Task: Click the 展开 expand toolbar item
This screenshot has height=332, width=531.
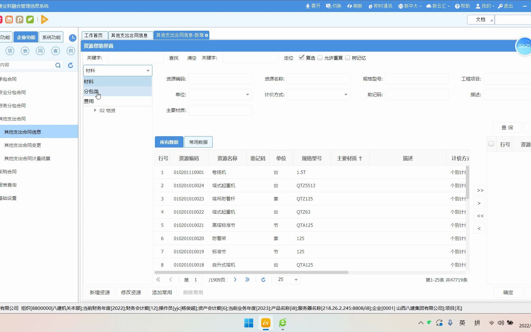Action: 313,6
